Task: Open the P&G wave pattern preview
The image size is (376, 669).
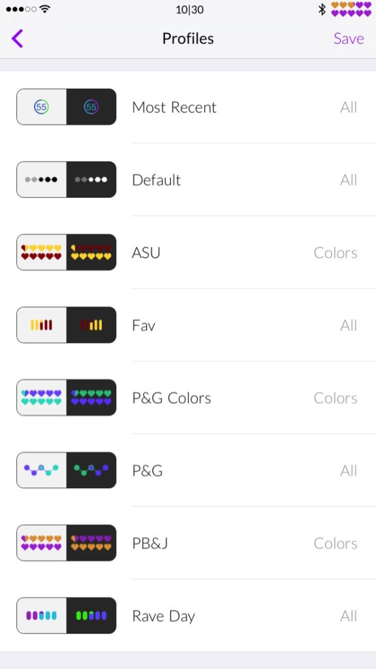Action: click(66, 470)
